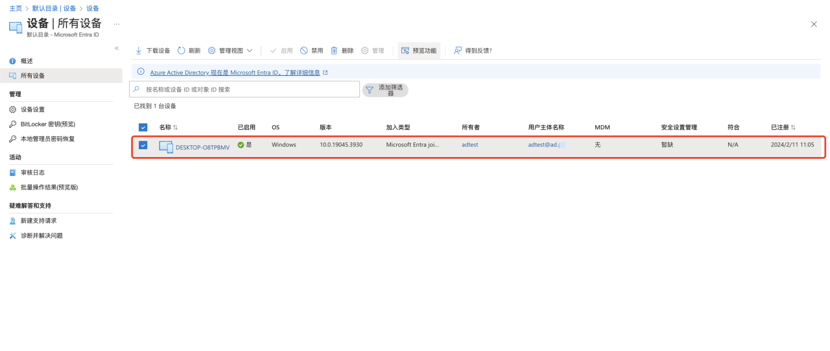Click owner adtest link
This screenshot has height=351, width=830.
[470, 145]
